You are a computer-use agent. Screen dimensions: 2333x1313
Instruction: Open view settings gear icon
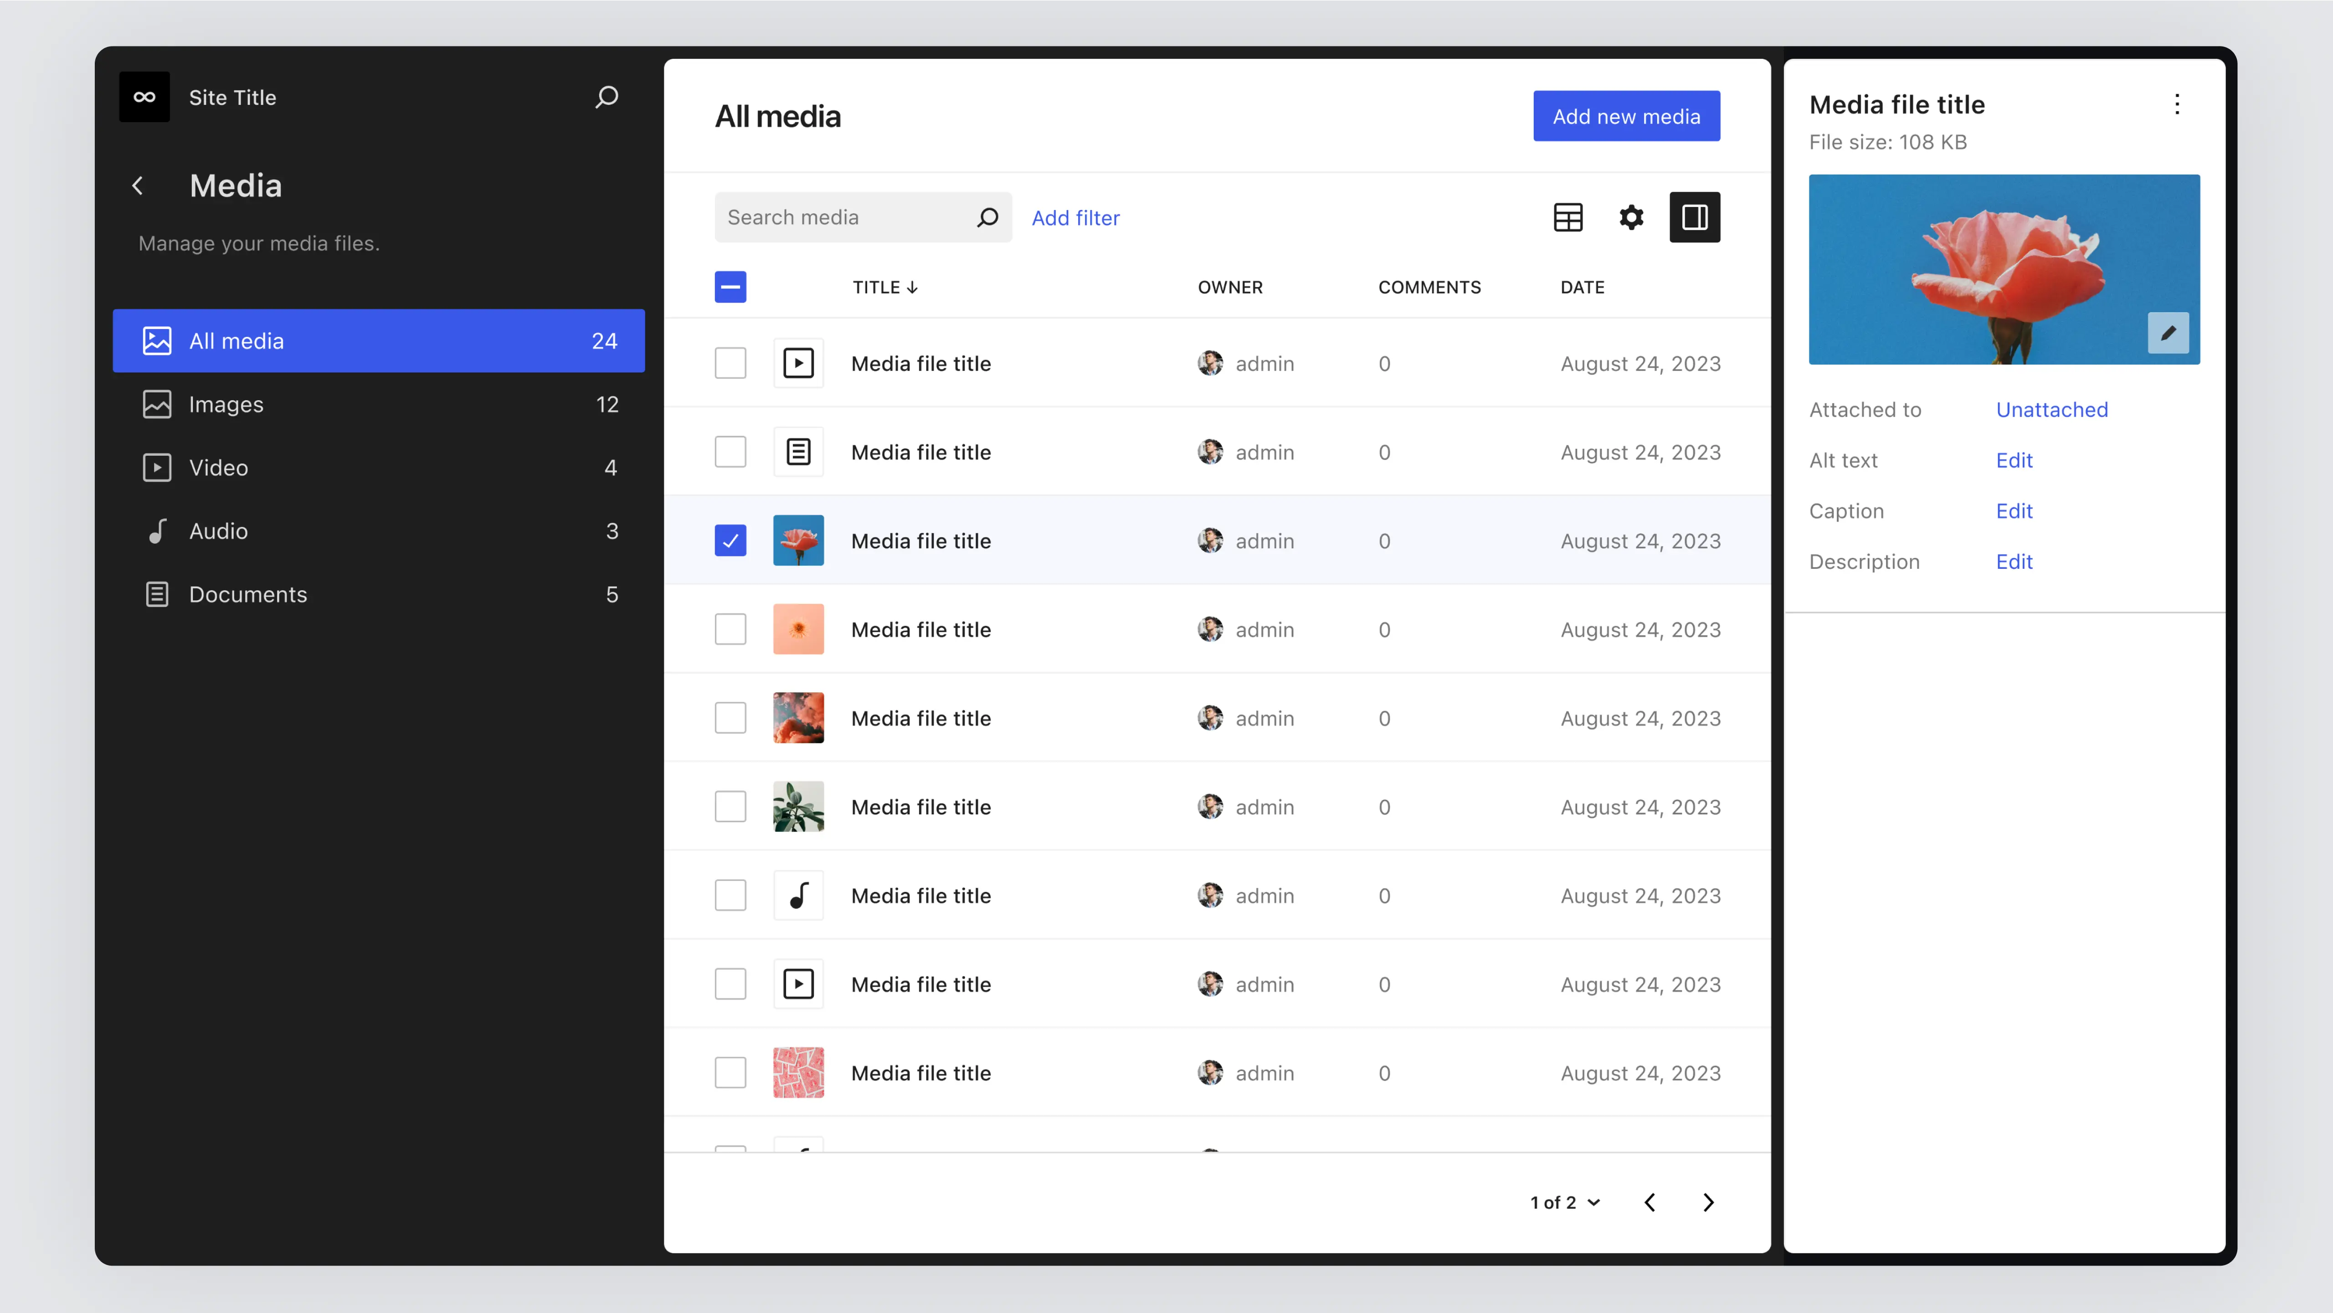click(1631, 217)
